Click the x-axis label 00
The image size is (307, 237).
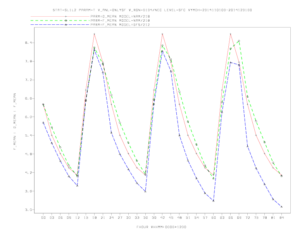point(43,218)
